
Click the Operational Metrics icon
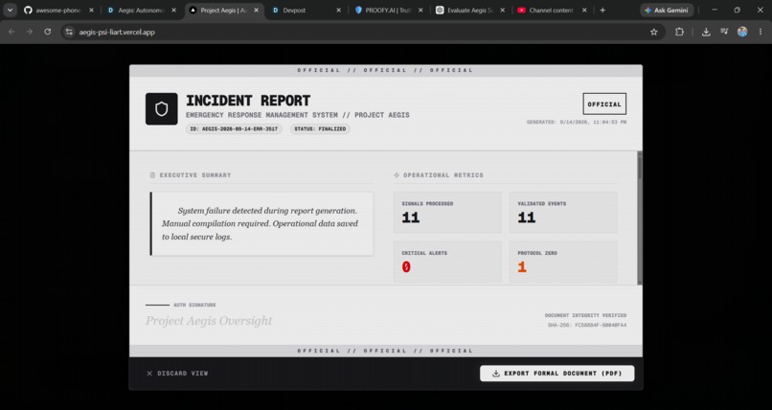click(x=397, y=175)
